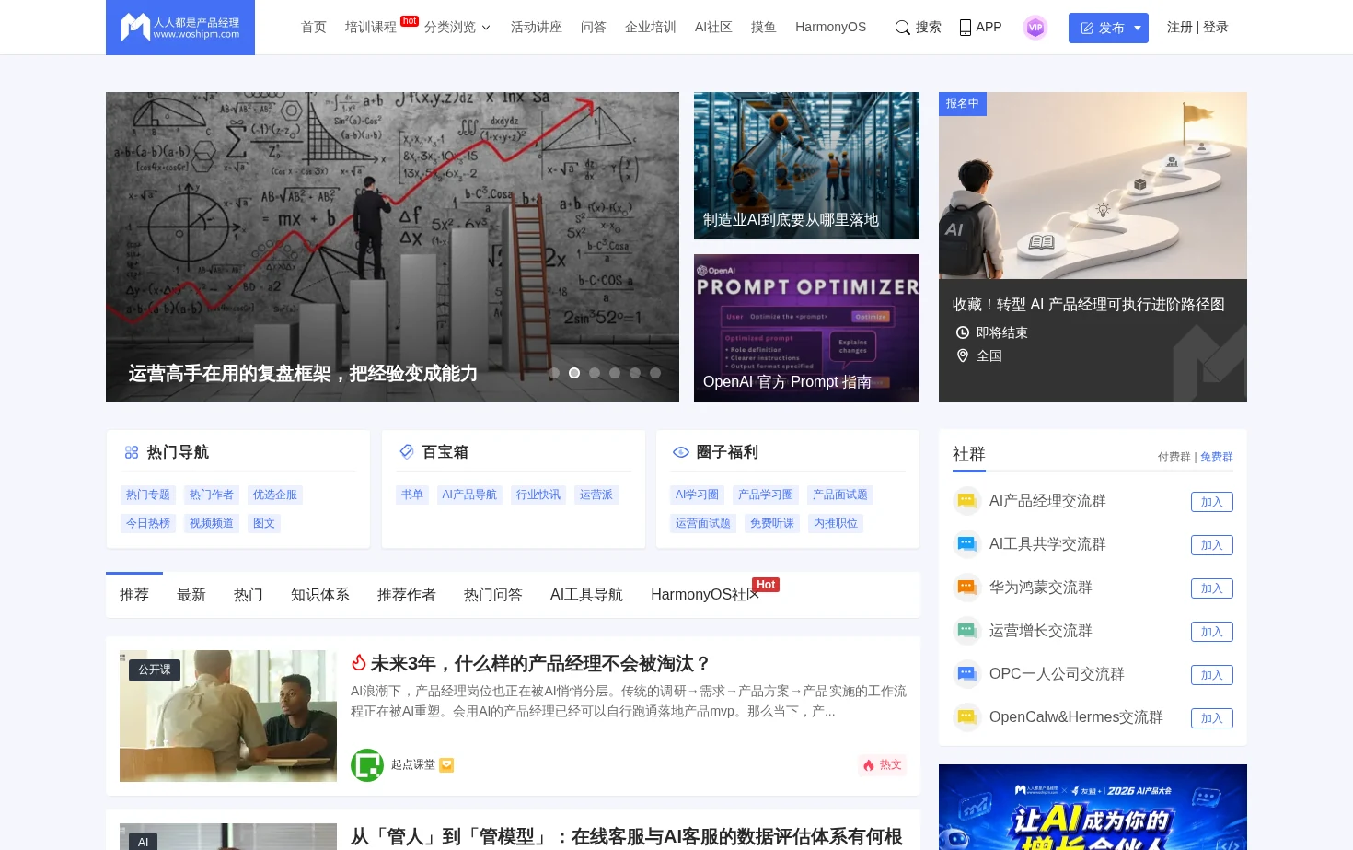This screenshot has width=1353, height=850.
Task: Open 产品面试题 tag
Action: [840, 495]
